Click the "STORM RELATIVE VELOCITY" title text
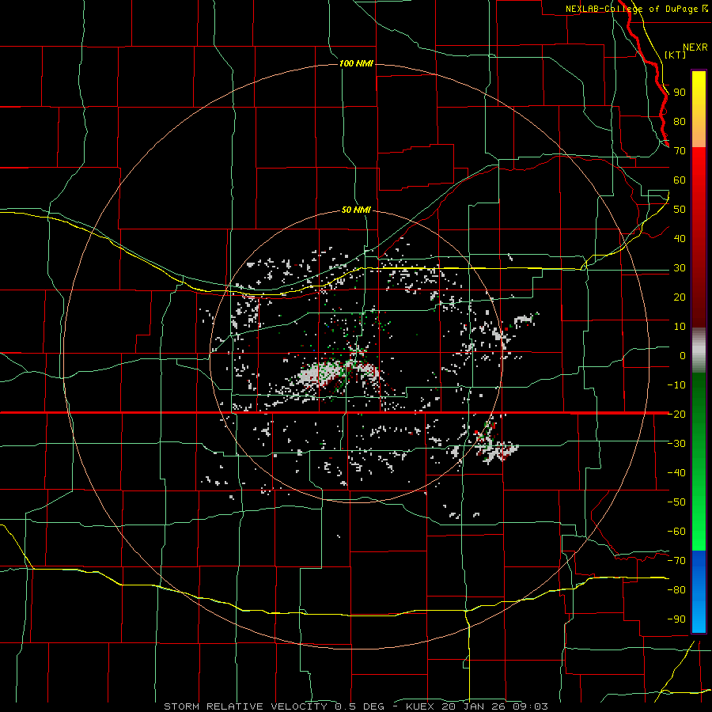Screen dimensions: 712x712 click(x=245, y=706)
